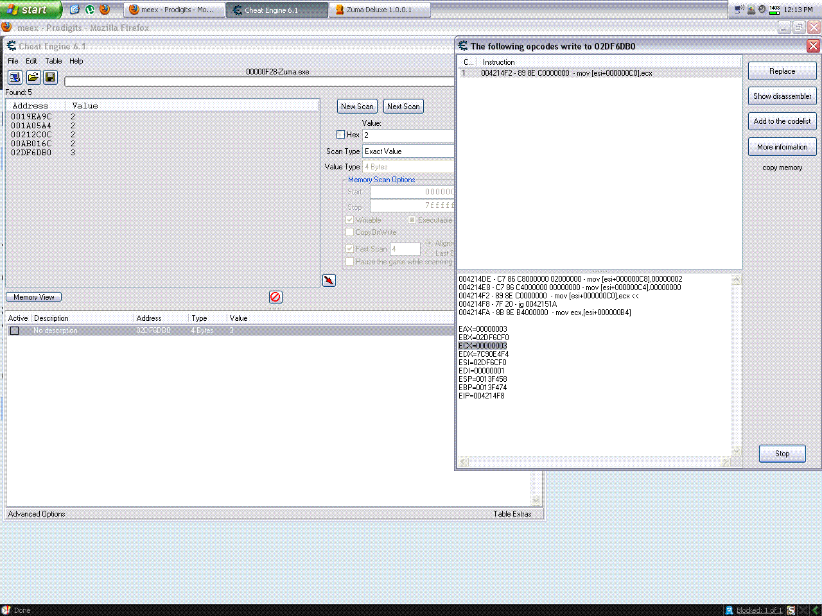Image resolution: width=822 pixels, height=616 pixels.
Task: Switch to the Zuma Deluxe taskbar button
Action: tap(380, 10)
